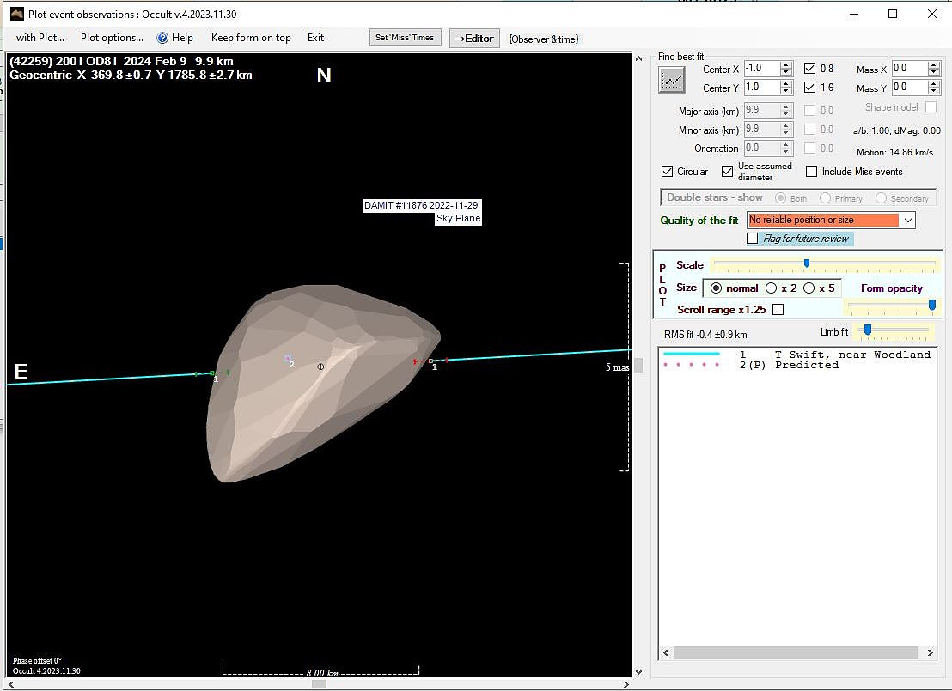Click the blue Help question mark icon
Viewport: 952px width, 691px height.
162,38
